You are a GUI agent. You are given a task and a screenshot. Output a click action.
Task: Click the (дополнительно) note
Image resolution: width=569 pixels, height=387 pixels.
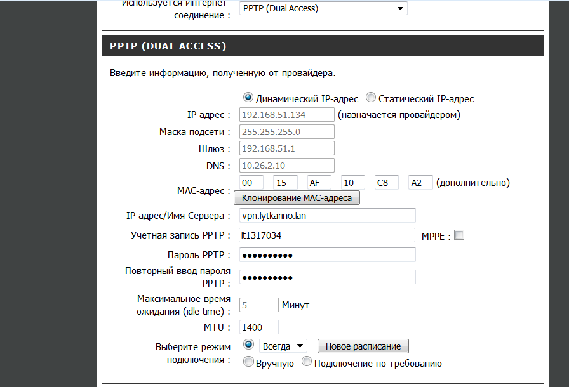(473, 183)
